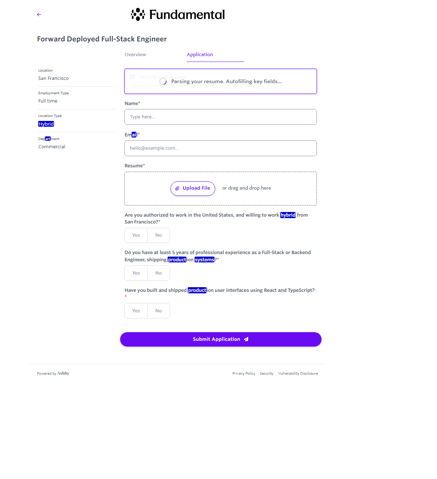Select Yes for 5 years experience
437x479 pixels.
tap(136, 273)
